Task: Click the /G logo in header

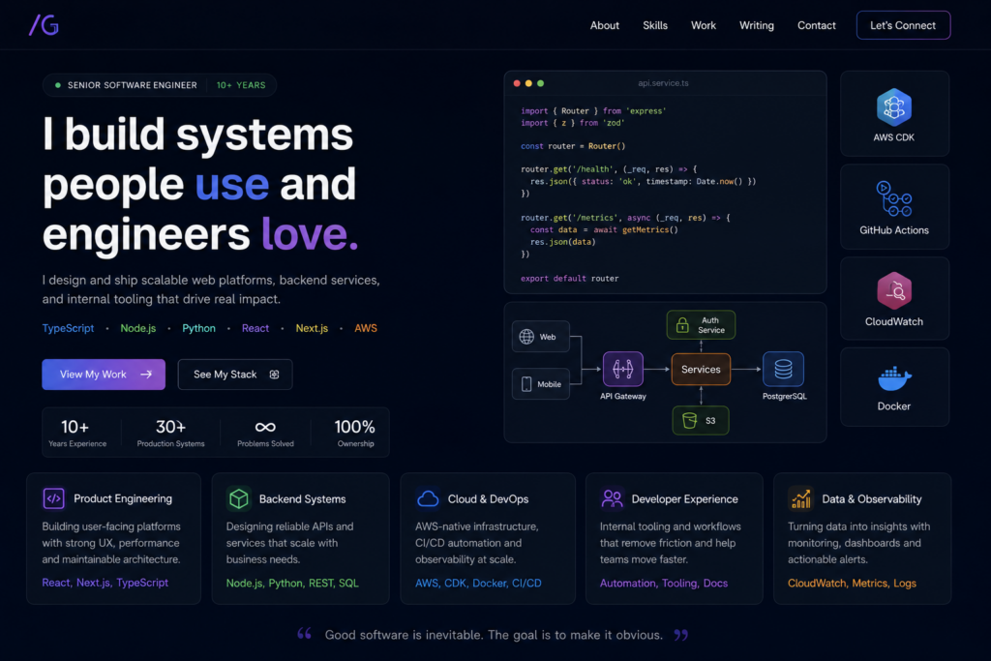Action: (x=44, y=25)
